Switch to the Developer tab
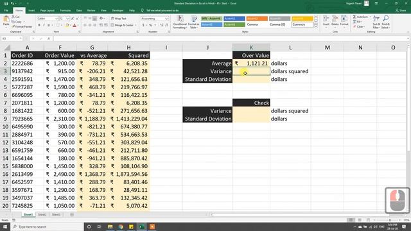411x231 pixels. 118,10
